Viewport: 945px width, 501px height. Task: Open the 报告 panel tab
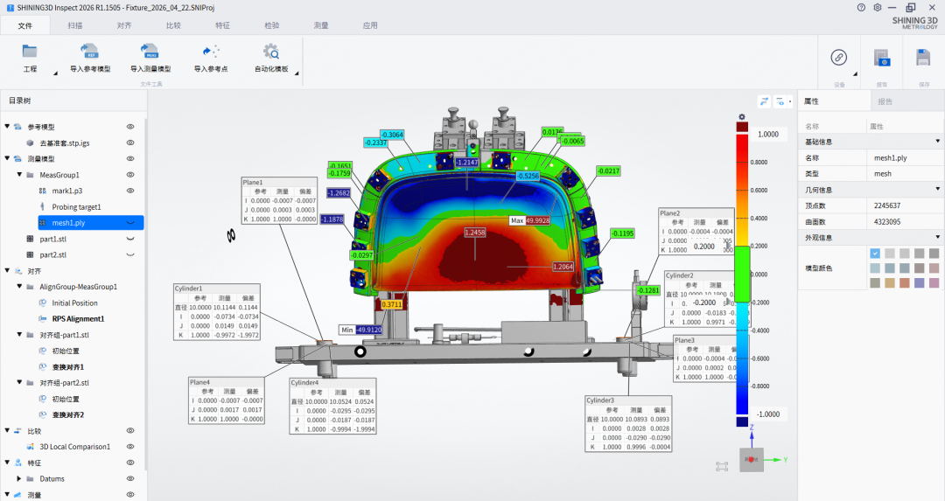885,101
